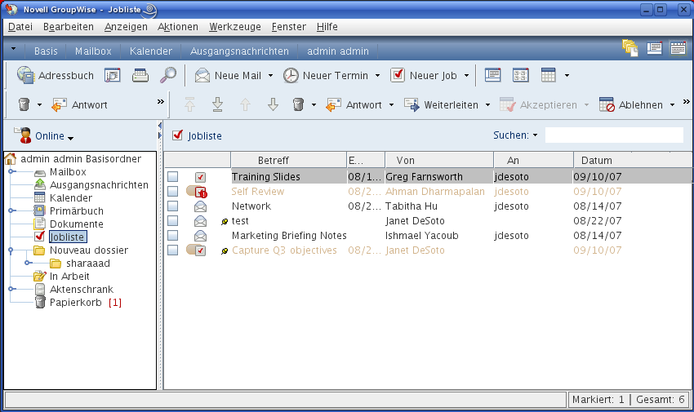This screenshot has width=694, height=412.
Task: Open the Online mode dropdown
Action: point(70,138)
